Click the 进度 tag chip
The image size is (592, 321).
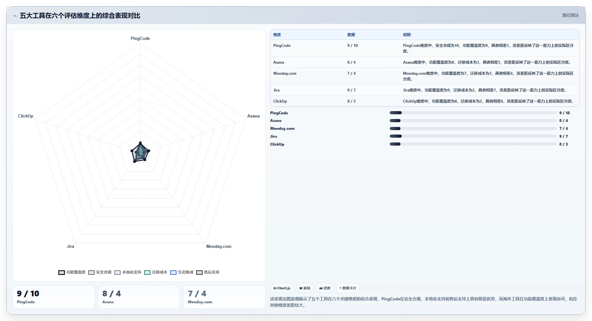(325, 288)
